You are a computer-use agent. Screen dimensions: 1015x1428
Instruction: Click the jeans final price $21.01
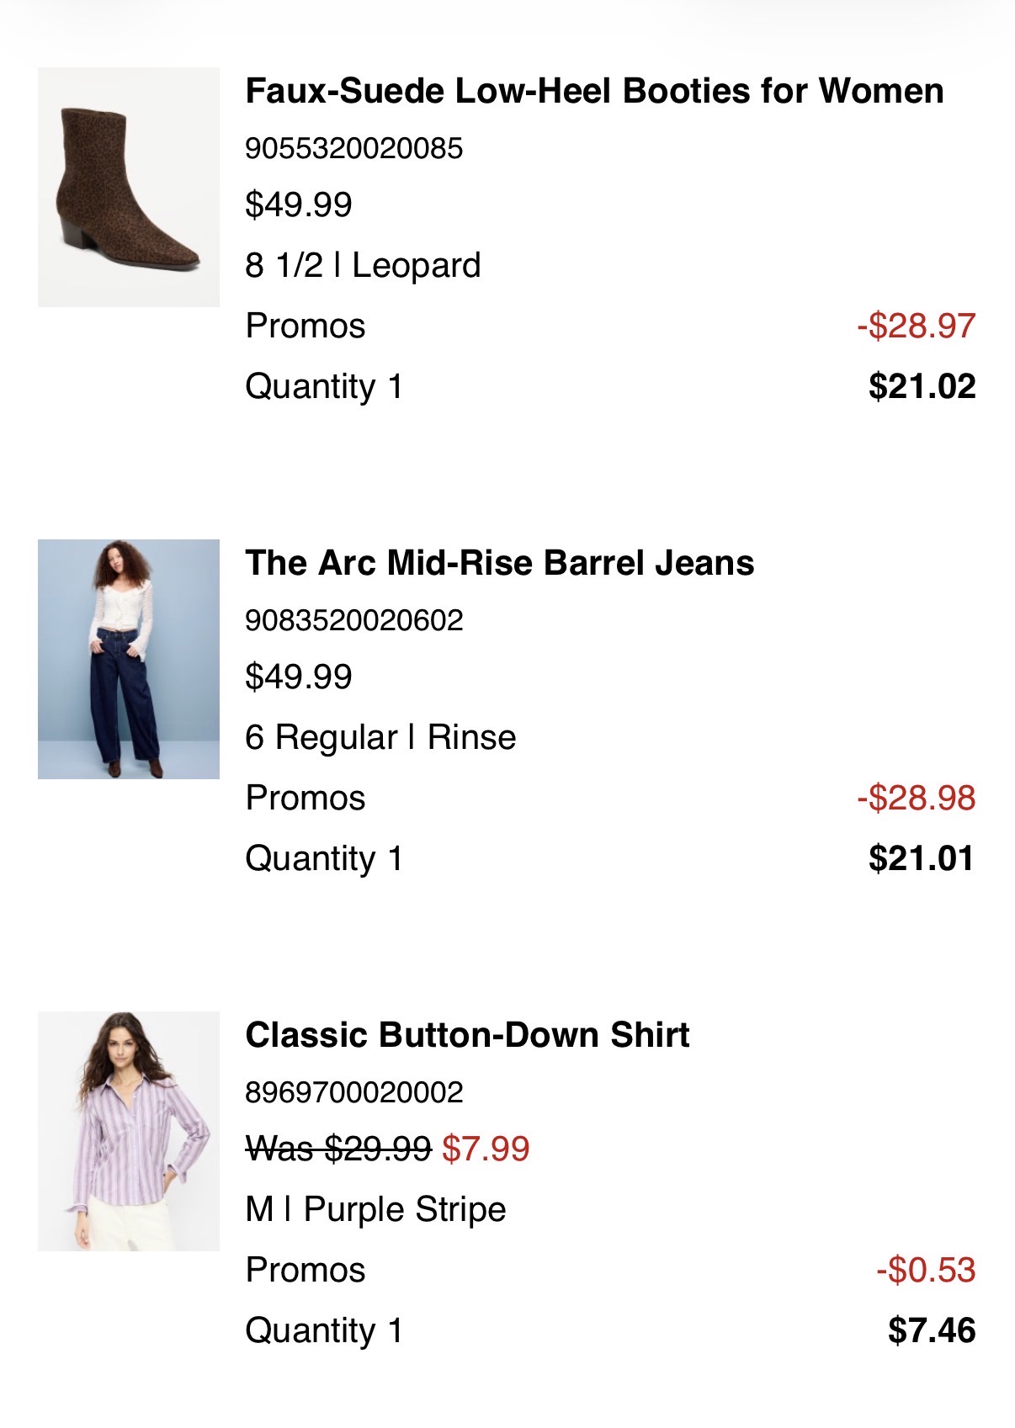(x=922, y=858)
